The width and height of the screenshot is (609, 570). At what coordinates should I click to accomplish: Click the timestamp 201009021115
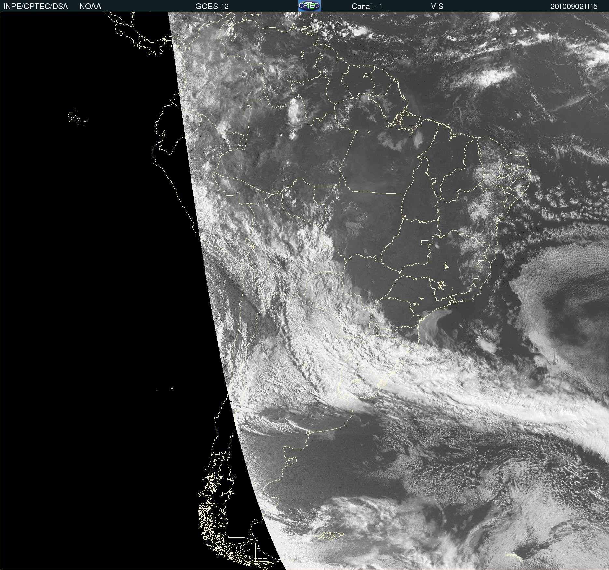(574, 7)
